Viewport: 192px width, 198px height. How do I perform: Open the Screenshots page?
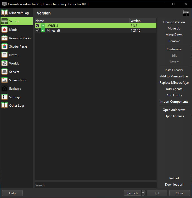(17, 80)
